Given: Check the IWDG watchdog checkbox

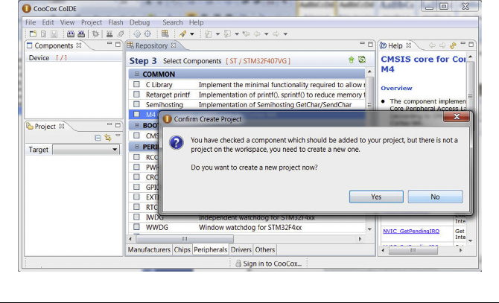Looking at the screenshot, I should coord(136,217).
